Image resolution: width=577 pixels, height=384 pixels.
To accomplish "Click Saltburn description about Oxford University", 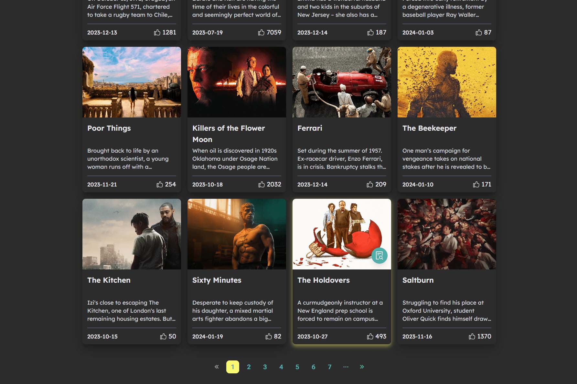I will coord(447,311).
